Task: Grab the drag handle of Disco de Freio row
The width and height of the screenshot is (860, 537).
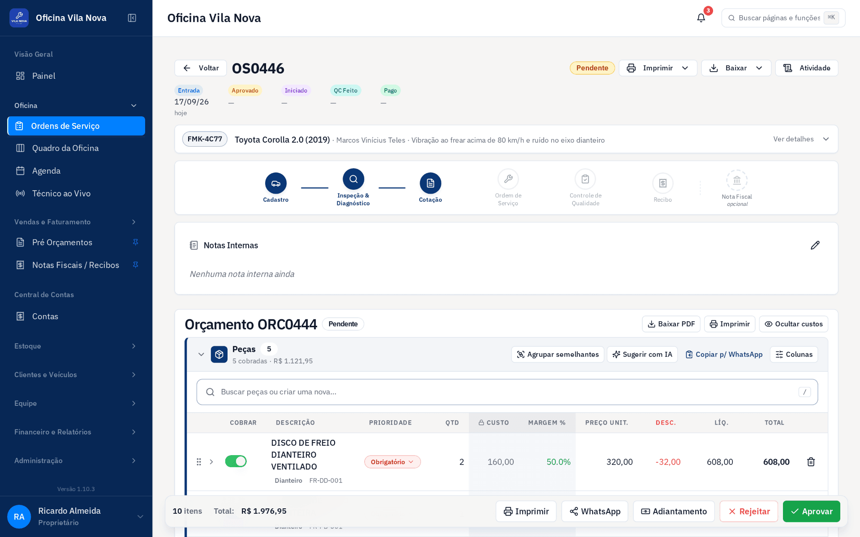Action: pos(199,462)
